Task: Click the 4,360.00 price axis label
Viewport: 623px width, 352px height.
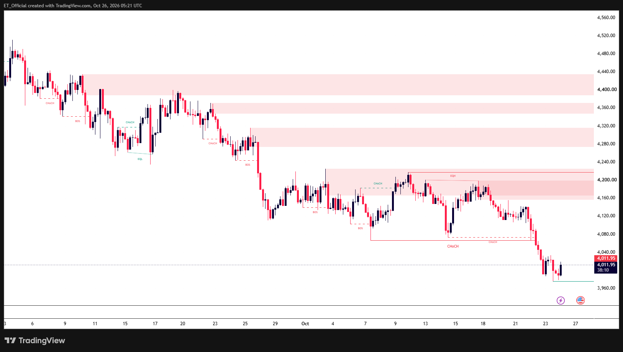Action: point(606,108)
